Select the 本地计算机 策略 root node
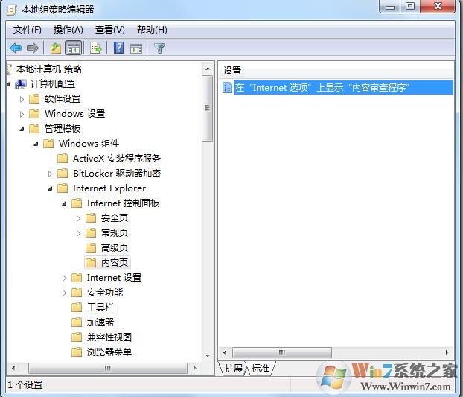Viewport: 463px width, 397px height. click(49, 69)
